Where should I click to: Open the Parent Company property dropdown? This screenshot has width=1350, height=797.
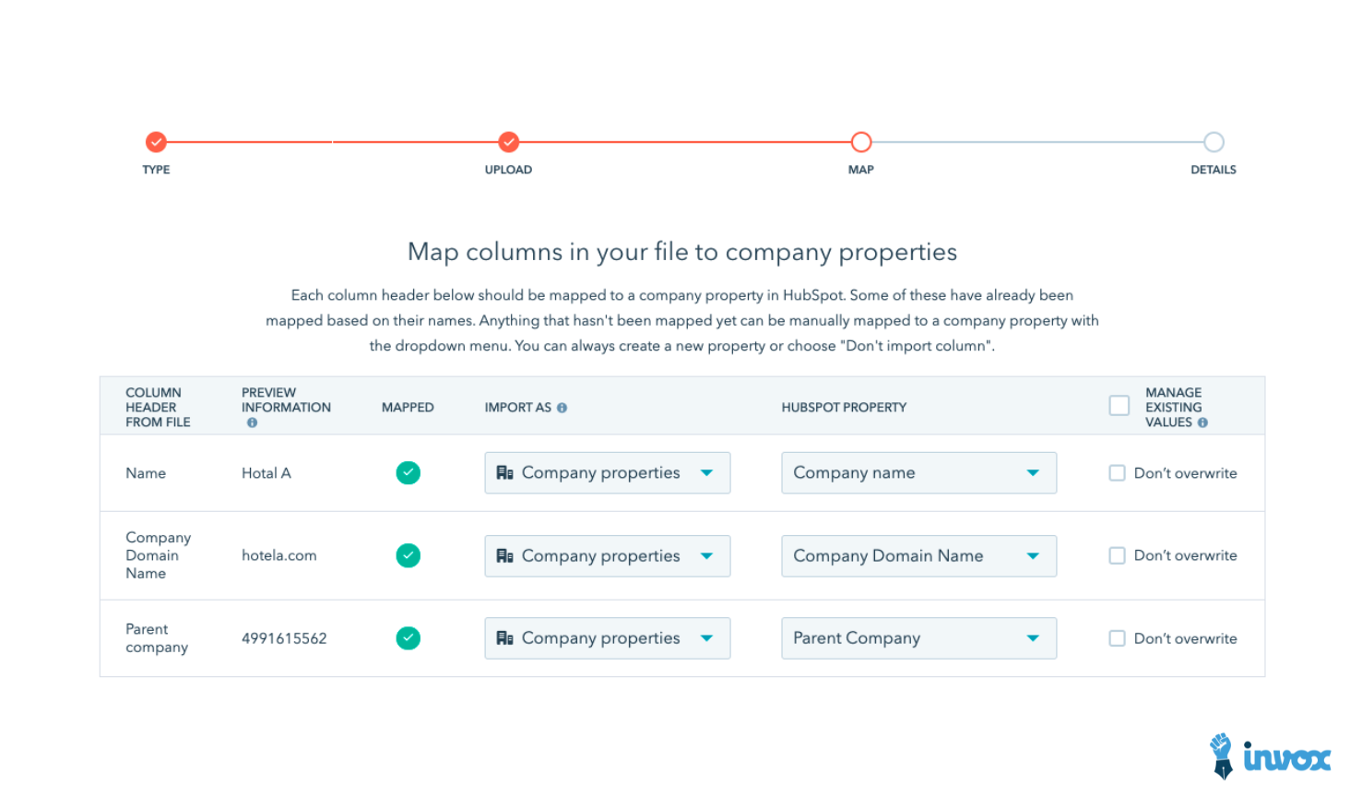[918, 638]
